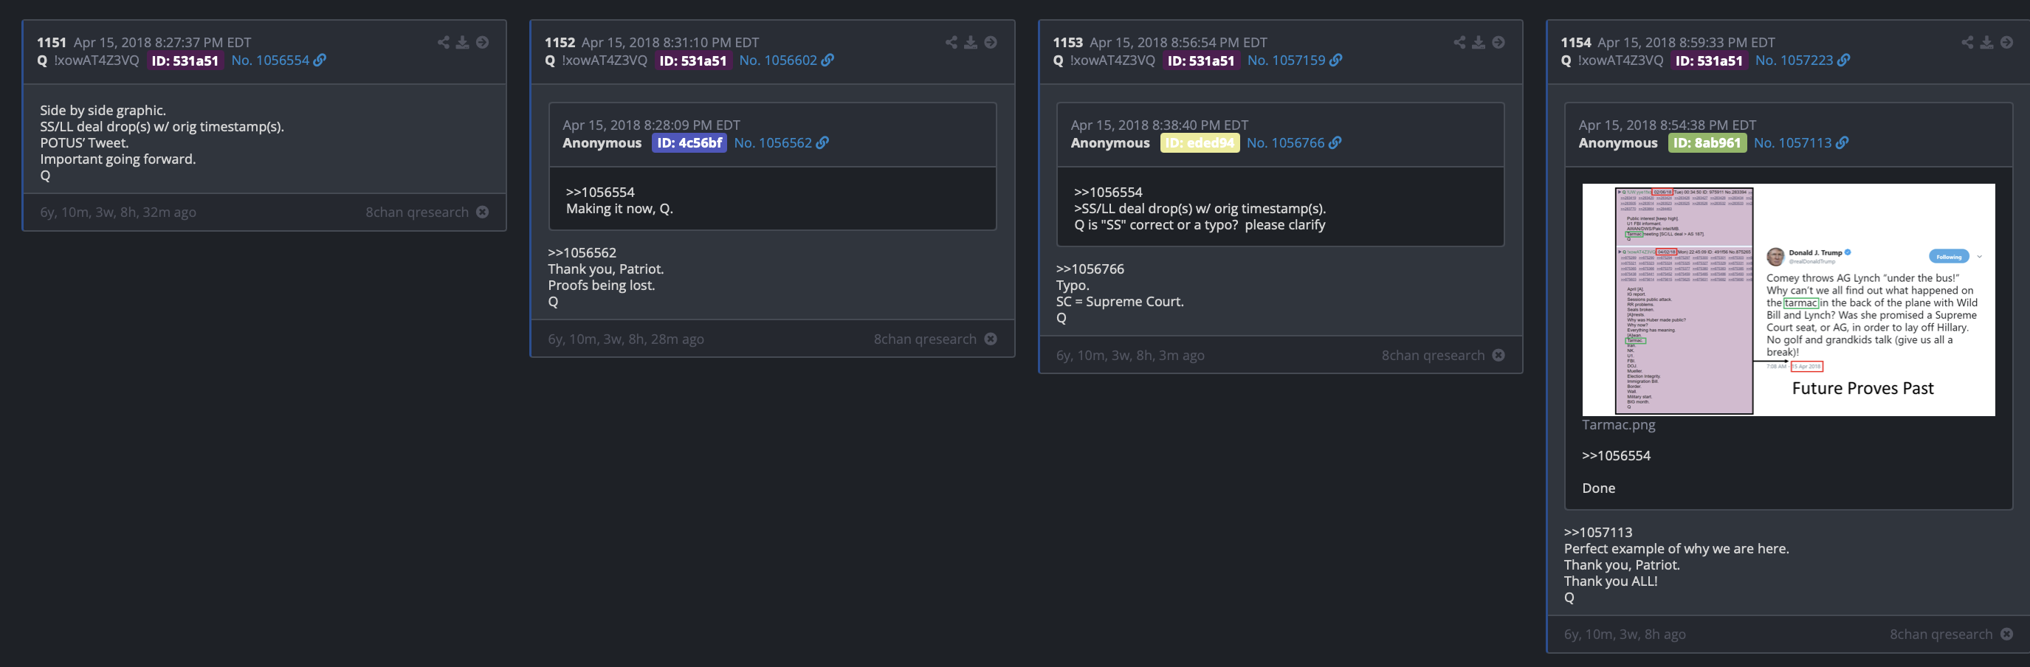Screen dimensions: 2030x667
Task: Click 'Proofs being lost.' line
Action: pos(602,285)
